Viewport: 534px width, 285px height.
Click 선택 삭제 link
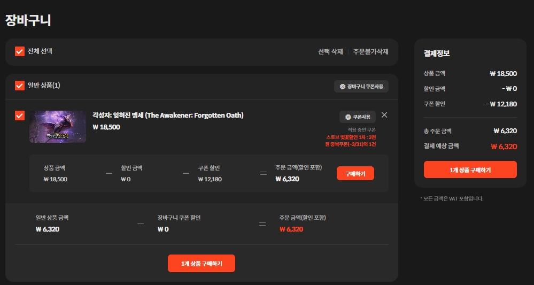pyautogui.click(x=330, y=52)
